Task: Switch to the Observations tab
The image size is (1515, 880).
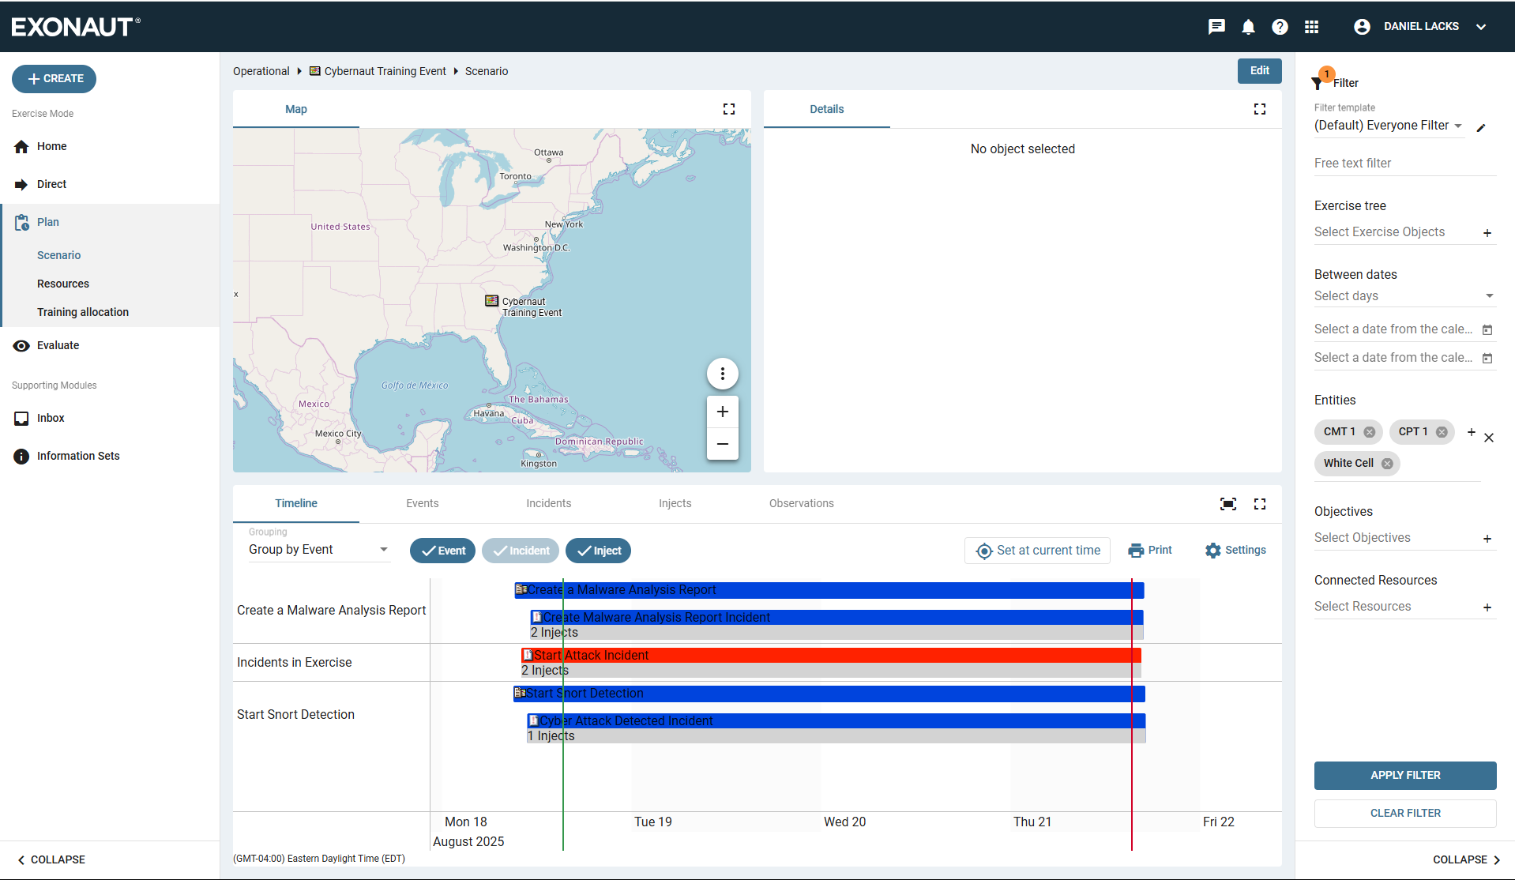Action: pyautogui.click(x=801, y=503)
